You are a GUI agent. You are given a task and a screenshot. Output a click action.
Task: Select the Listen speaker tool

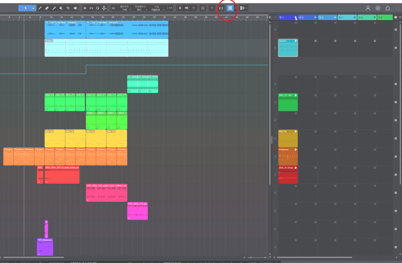(x=75, y=8)
